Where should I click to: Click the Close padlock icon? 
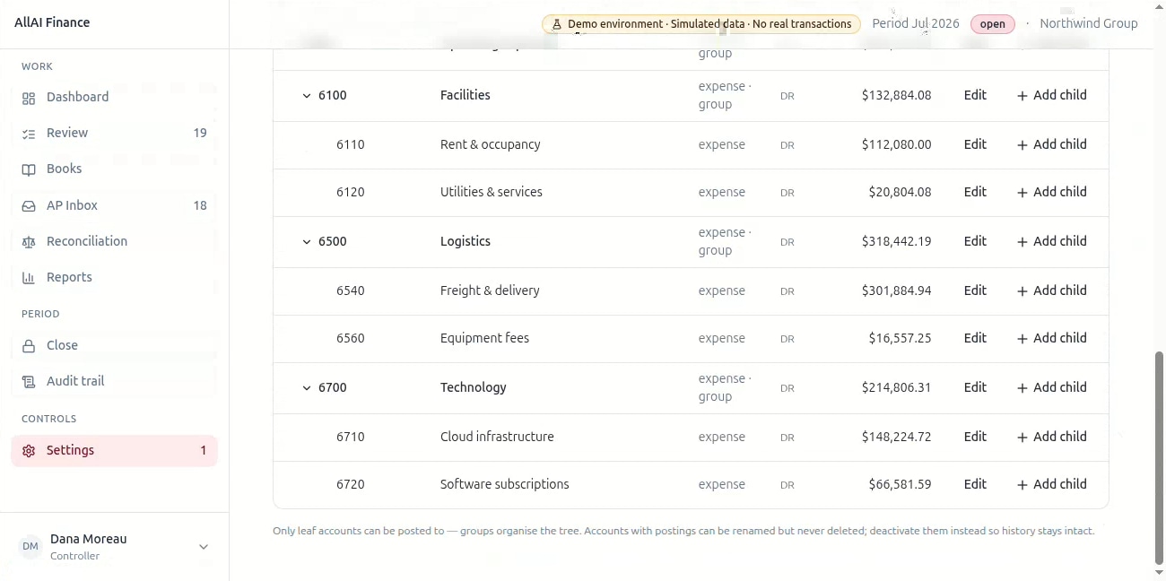[x=29, y=346]
